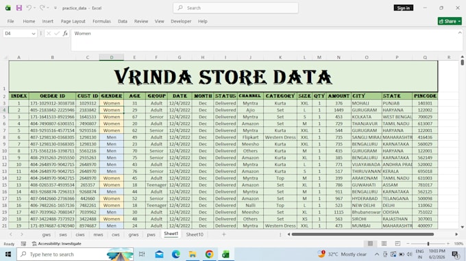This screenshot has height=261, width=466.
Task: Select all cells with the corner triangle
Action: 5,57
